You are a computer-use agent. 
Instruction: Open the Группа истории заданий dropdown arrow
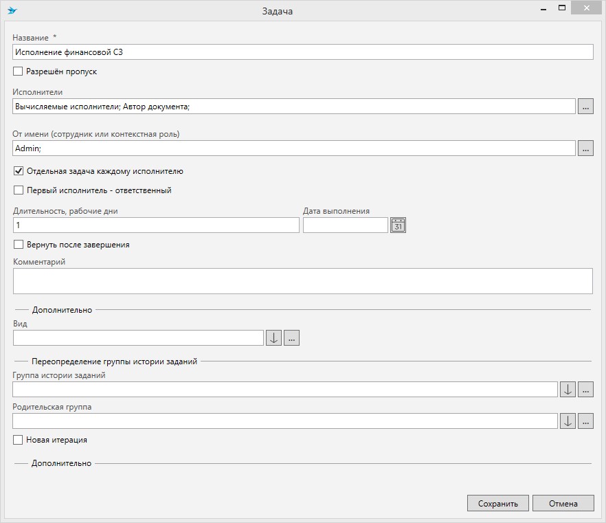click(568, 390)
